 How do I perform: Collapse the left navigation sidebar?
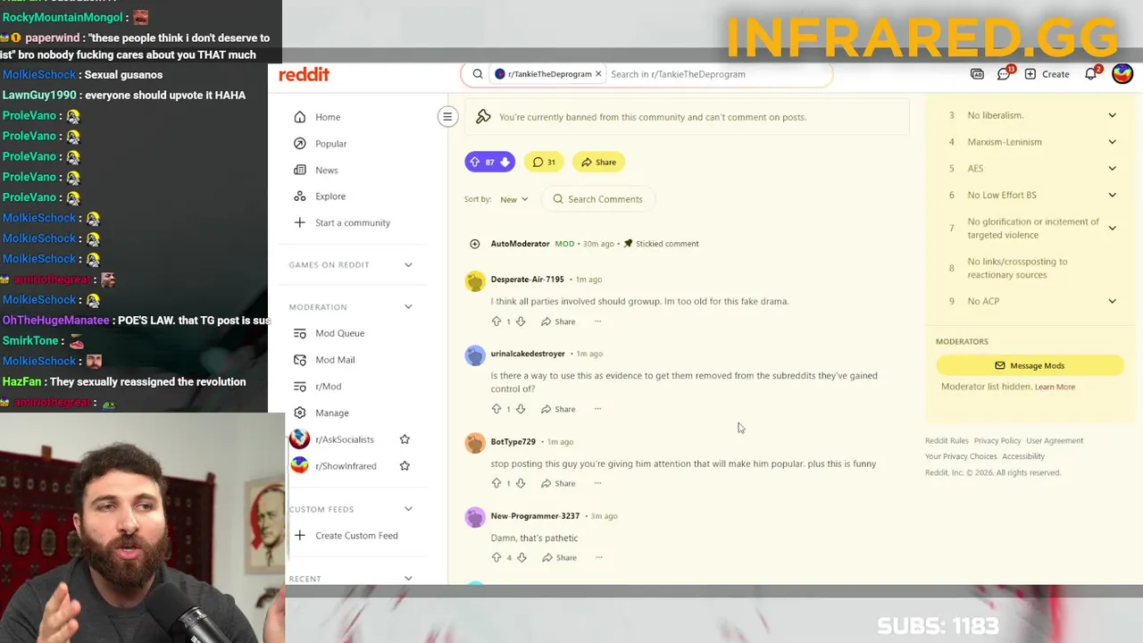[x=447, y=116]
